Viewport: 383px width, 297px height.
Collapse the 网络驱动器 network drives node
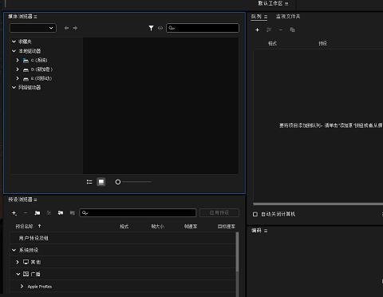pyautogui.click(x=14, y=87)
